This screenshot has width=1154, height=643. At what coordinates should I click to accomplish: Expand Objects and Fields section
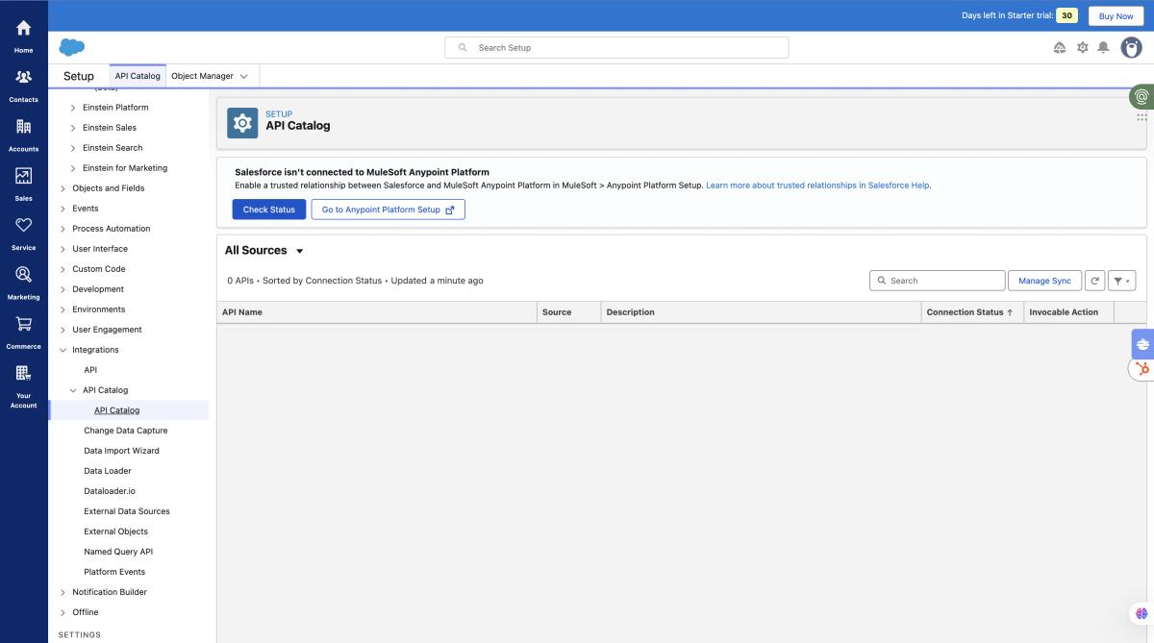coord(63,188)
